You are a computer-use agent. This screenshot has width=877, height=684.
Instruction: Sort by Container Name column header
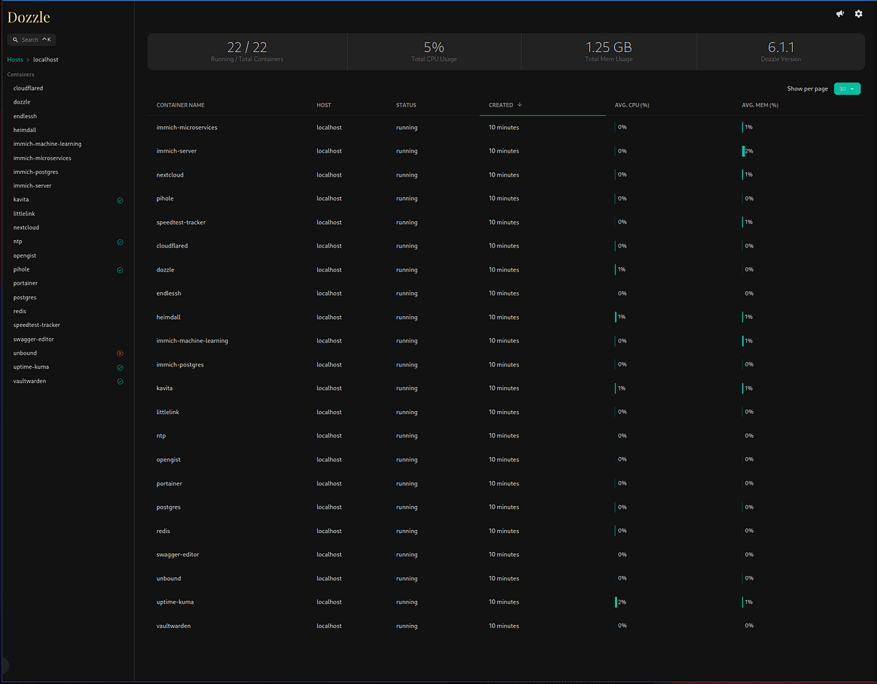181,105
